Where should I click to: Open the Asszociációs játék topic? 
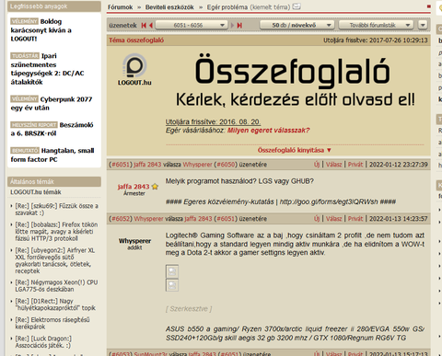pos(43,342)
